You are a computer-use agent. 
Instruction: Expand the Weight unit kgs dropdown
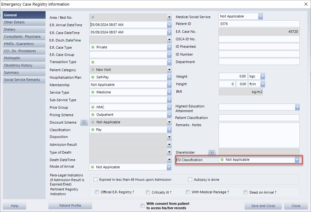[263, 76]
